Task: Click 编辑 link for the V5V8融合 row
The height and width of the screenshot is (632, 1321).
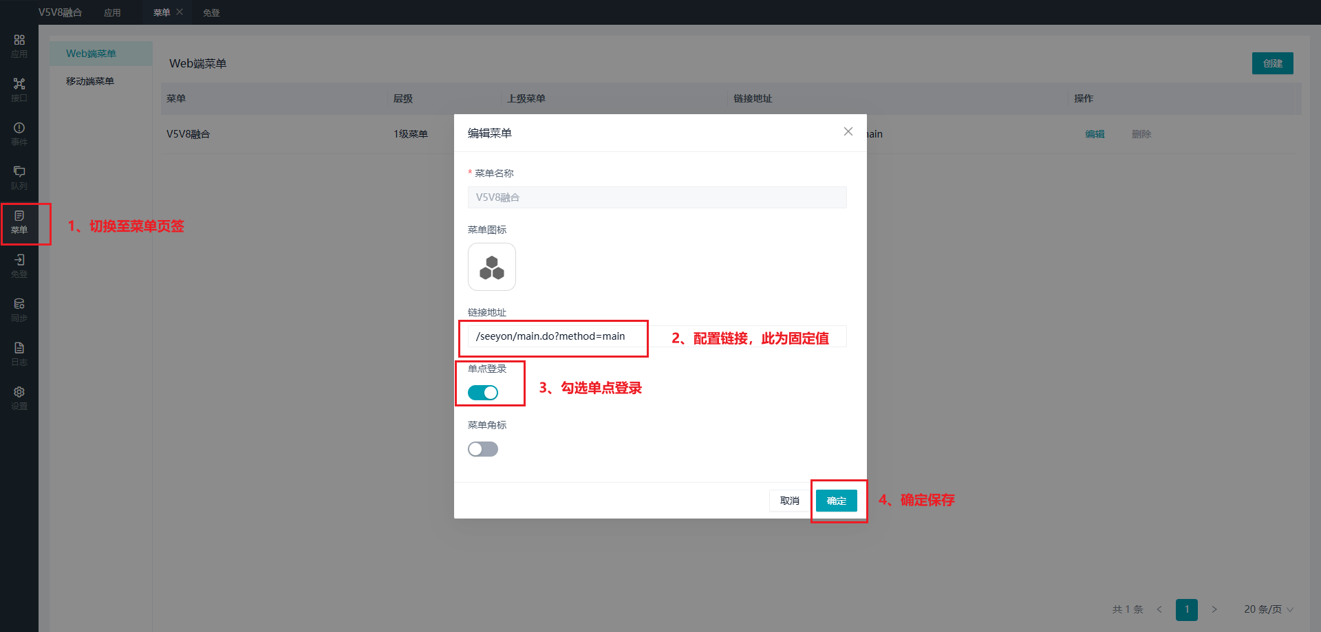Action: [x=1095, y=134]
